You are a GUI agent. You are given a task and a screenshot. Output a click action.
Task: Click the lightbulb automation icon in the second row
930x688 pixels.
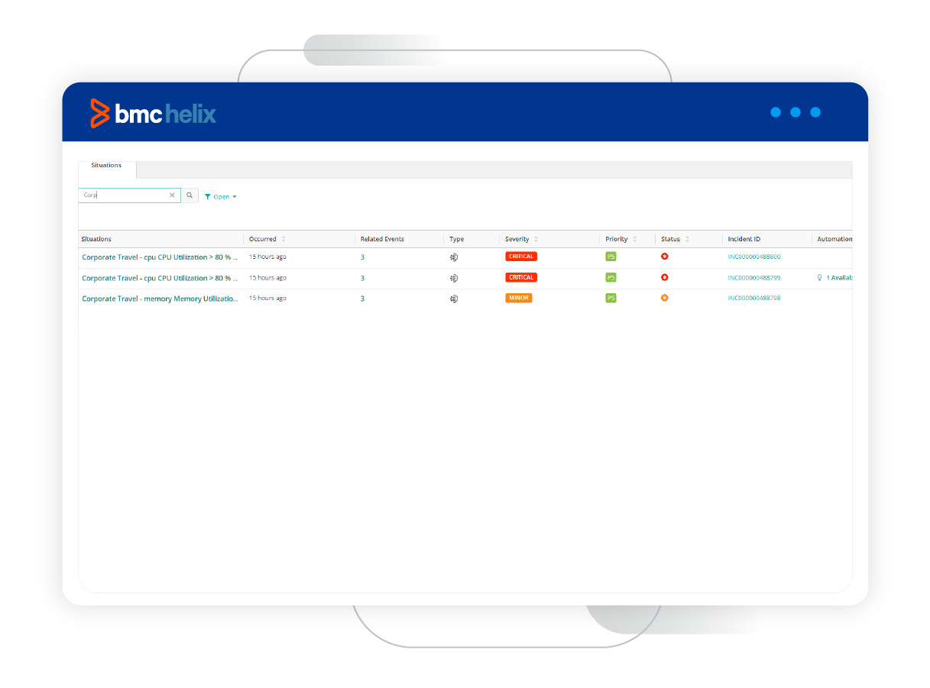pyautogui.click(x=819, y=278)
